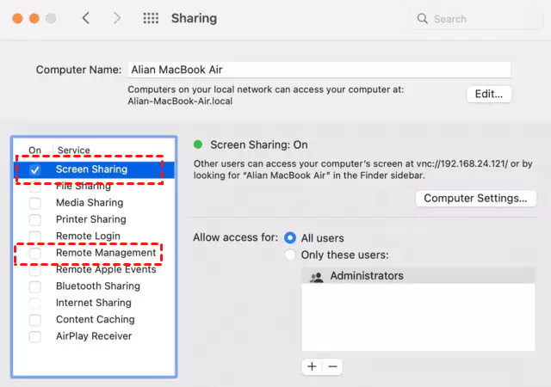Screen dimensions: 551x387
Task: Click the plus button under users list
Action: pos(312,366)
